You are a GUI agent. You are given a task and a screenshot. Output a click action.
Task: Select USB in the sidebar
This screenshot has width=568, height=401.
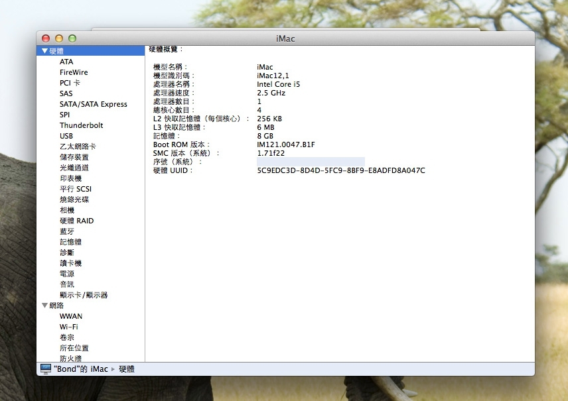[x=66, y=136]
